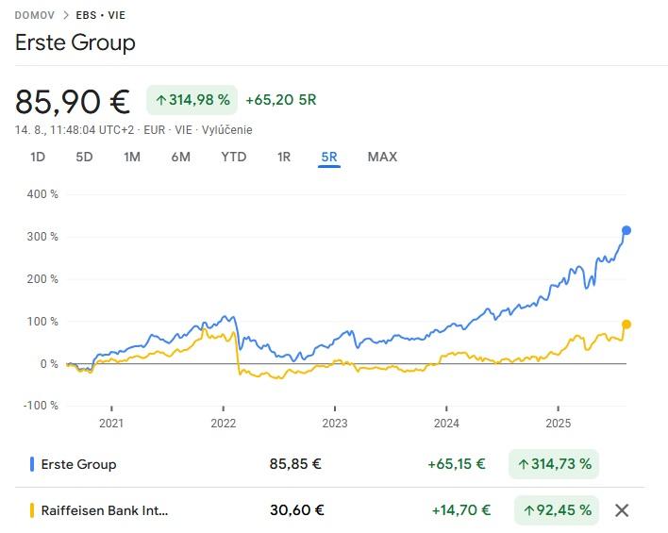668x533 pixels.
Task: Click the yellow Raiffeisen legend color bar
Action: click(32, 510)
